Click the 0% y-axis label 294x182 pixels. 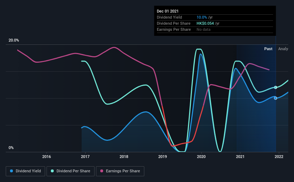11,148
